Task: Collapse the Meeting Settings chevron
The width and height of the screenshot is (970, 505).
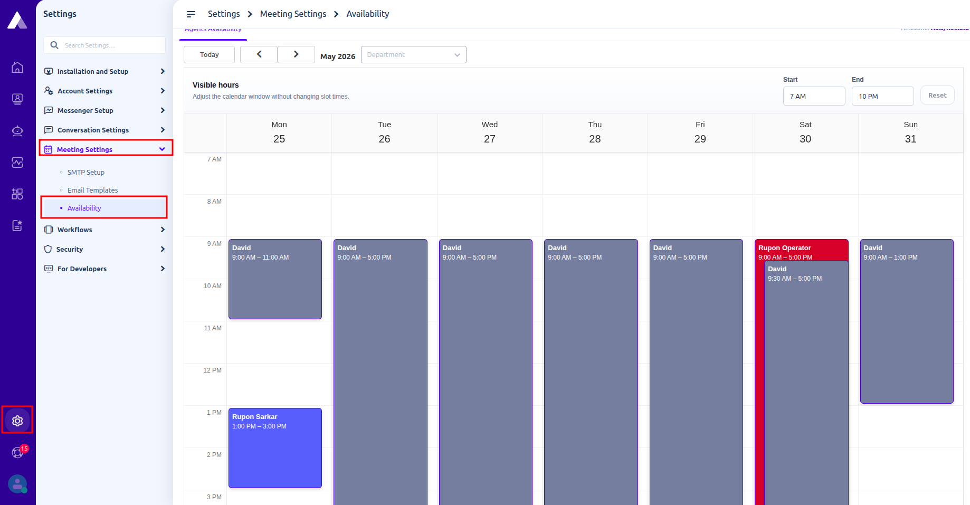Action: point(162,149)
